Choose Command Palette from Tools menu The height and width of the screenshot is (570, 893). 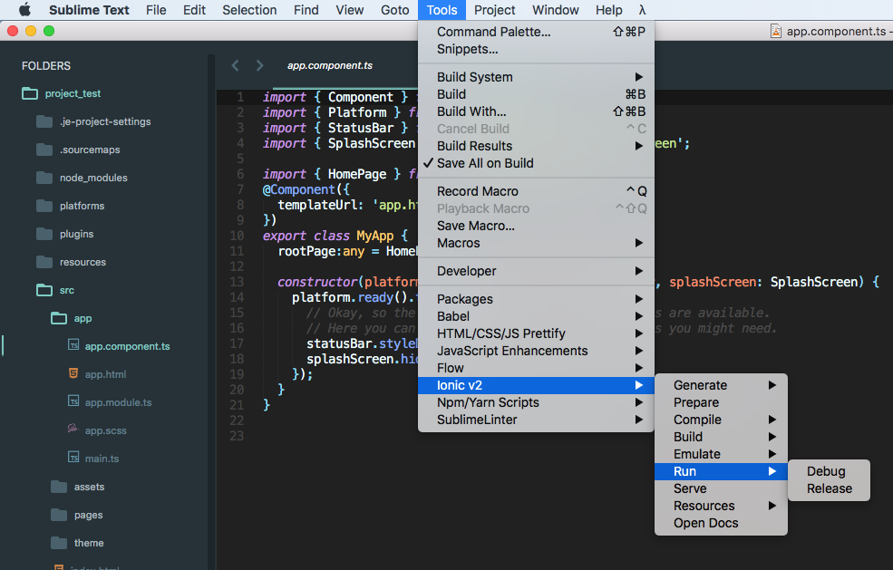pyautogui.click(x=536, y=32)
